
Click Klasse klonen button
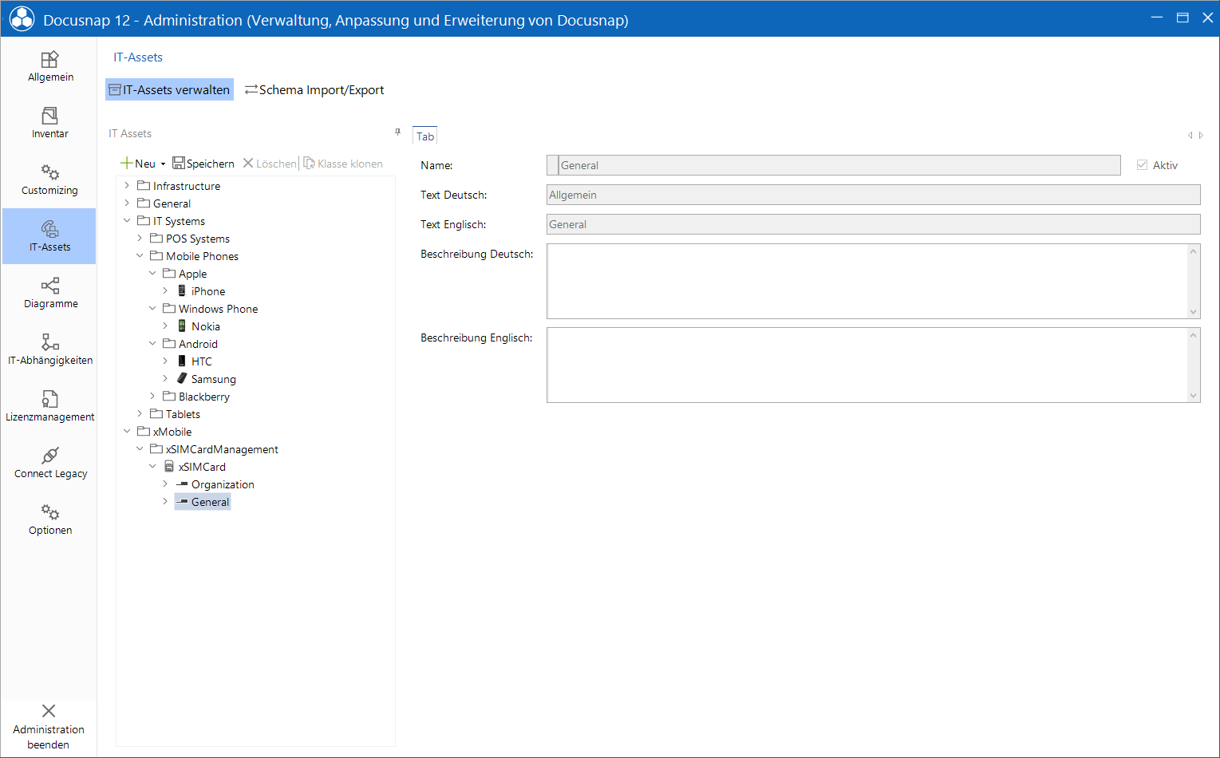(343, 164)
